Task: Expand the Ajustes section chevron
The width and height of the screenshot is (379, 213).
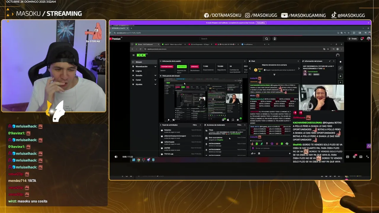Action: [155, 84]
